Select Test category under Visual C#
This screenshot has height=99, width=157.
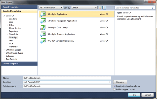click(x=11, y=40)
